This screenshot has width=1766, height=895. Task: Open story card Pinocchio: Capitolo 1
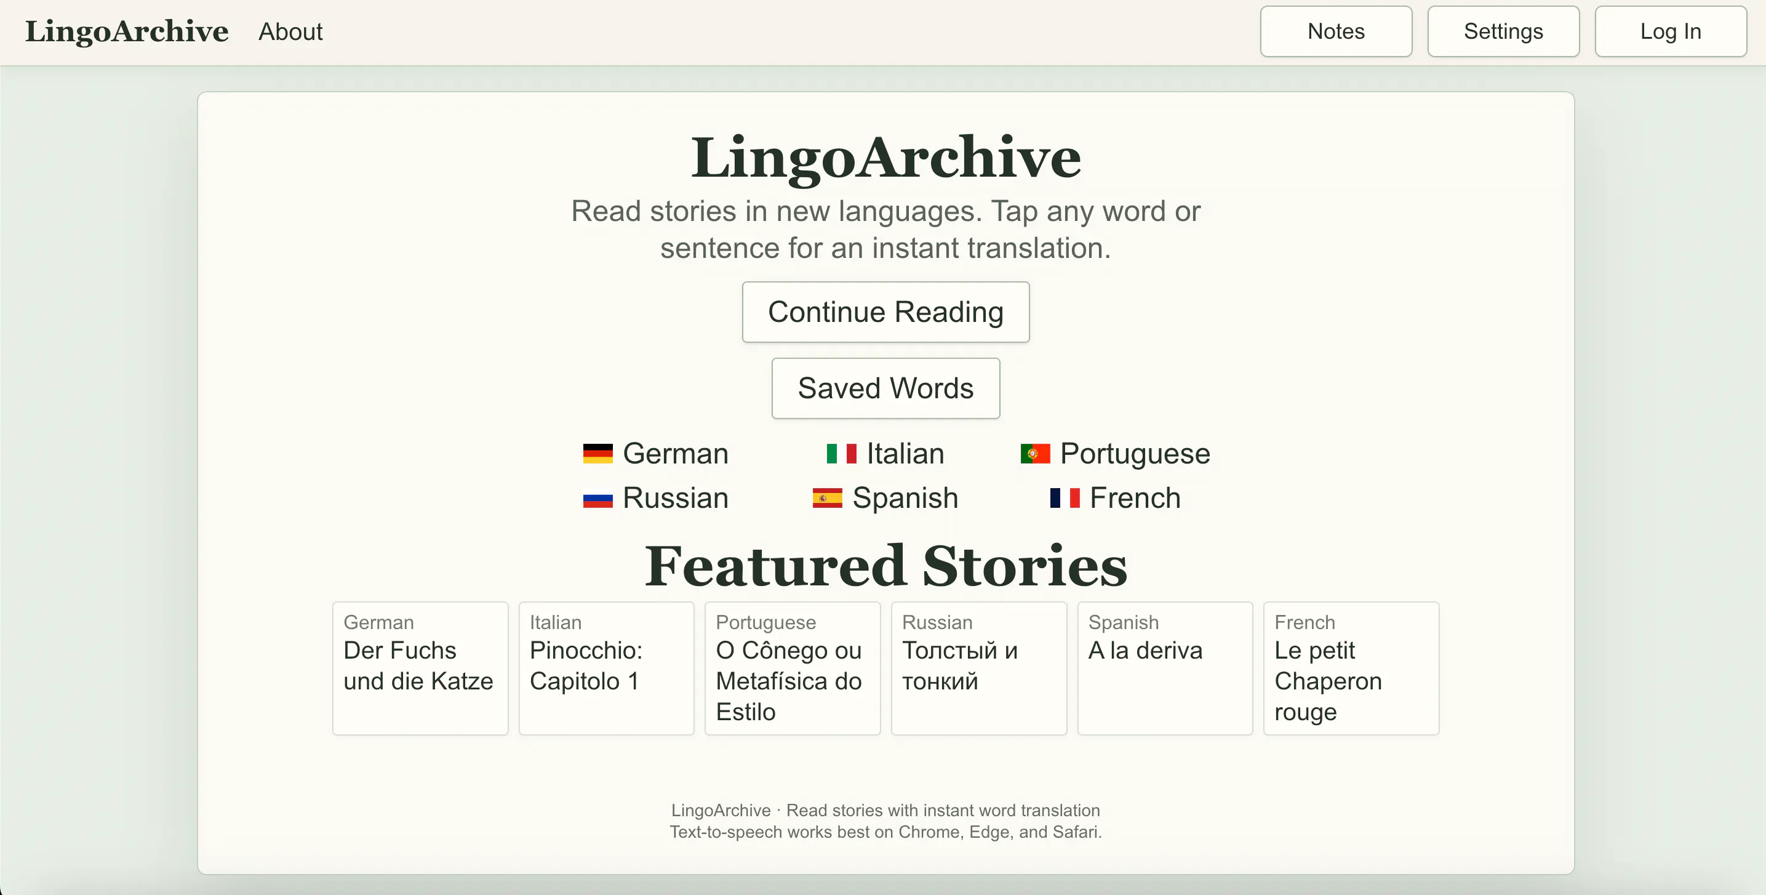click(606, 668)
